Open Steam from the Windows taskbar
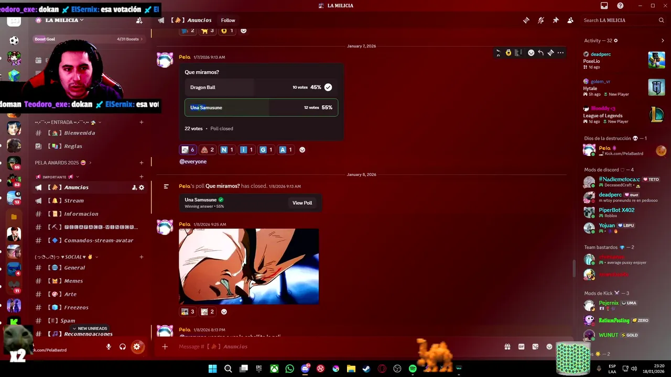Screen dimensions: 671x377 (366, 369)
